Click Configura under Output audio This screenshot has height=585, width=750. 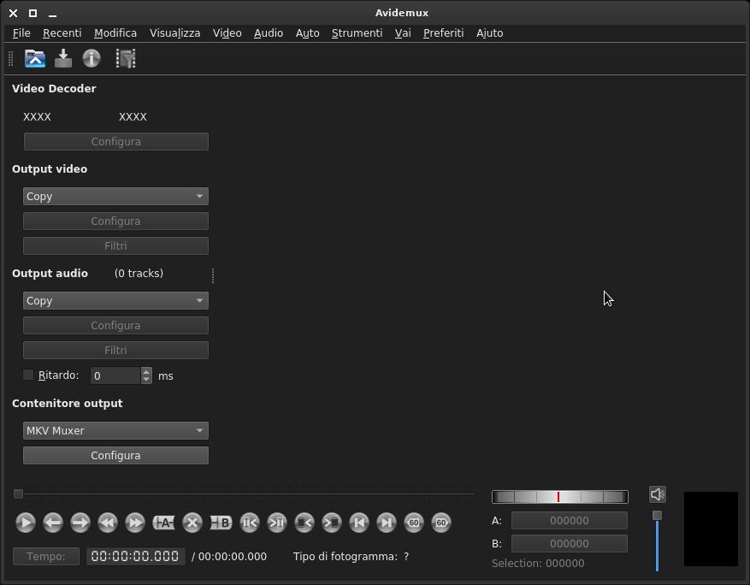(x=115, y=325)
